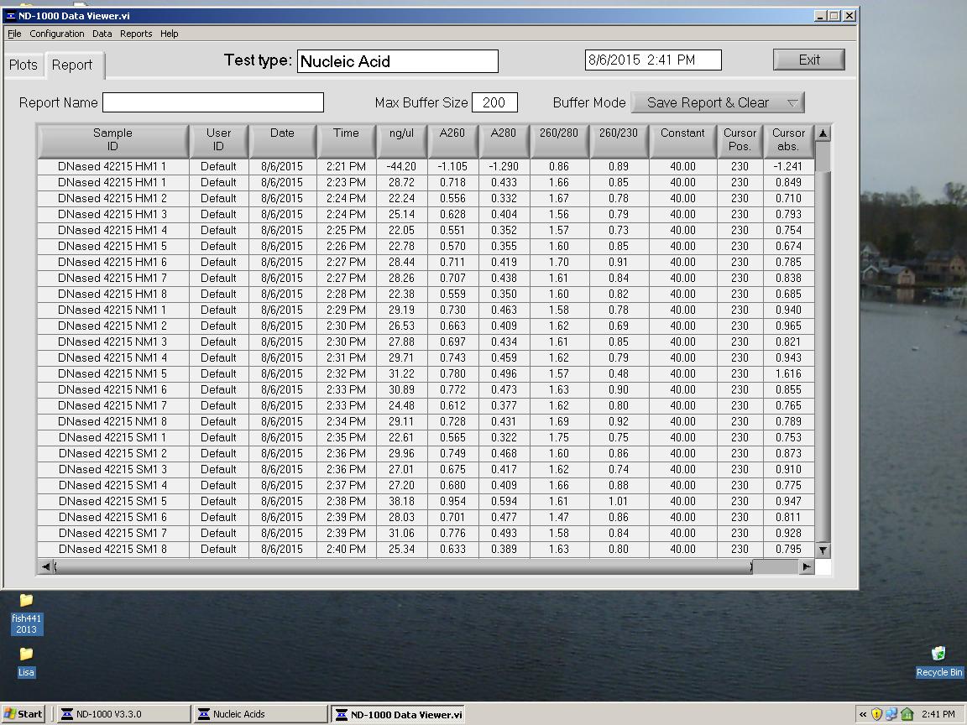Expand hidden system tray icons
This screenshot has height=725, width=967.
pyautogui.click(x=862, y=714)
